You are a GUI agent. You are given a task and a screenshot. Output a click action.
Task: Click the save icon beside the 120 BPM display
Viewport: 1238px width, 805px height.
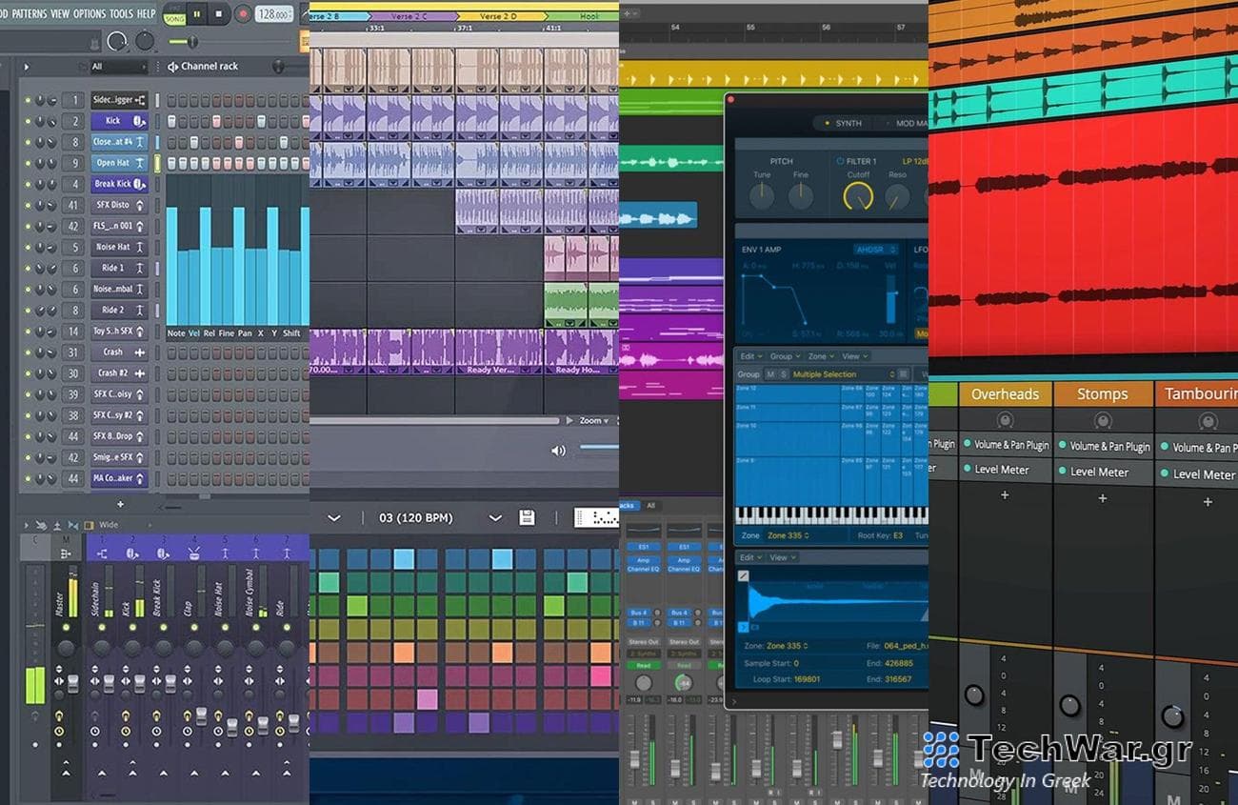[x=525, y=517]
